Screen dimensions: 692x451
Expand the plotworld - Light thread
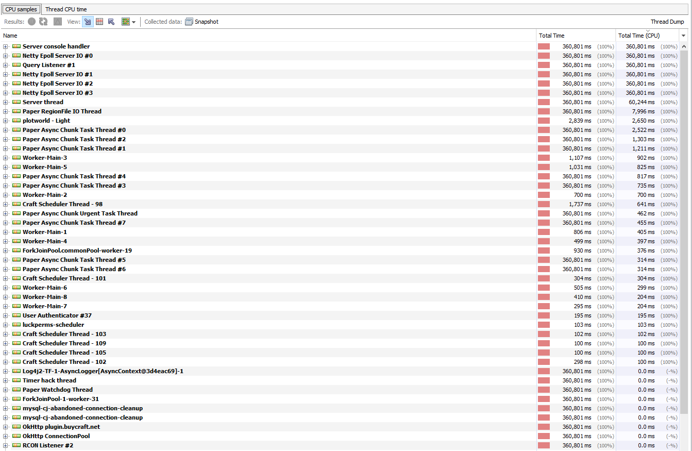(x=6, y=121)
